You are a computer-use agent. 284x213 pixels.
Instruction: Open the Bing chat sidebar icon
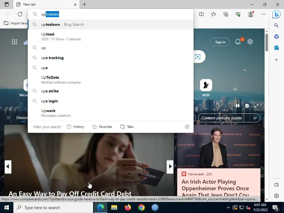[276, 14]
